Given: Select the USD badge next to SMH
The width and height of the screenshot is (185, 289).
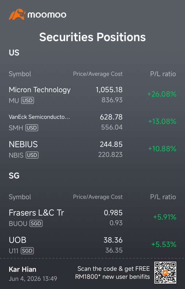Looking at the screenshot, I should (32, 128).
